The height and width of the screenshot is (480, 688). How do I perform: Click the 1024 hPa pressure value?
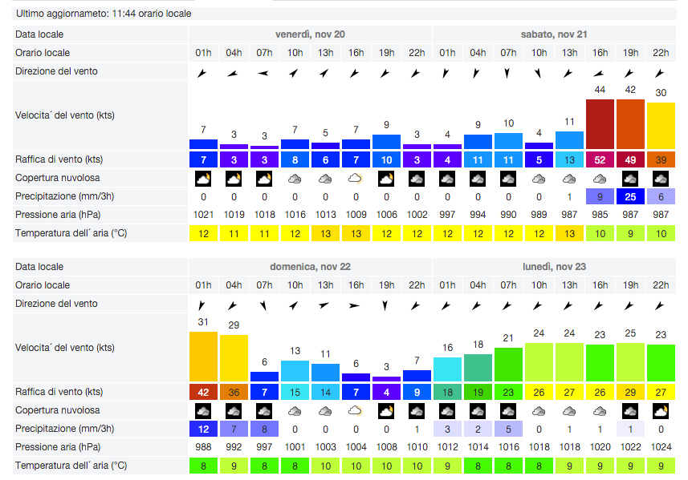[661, 446]
